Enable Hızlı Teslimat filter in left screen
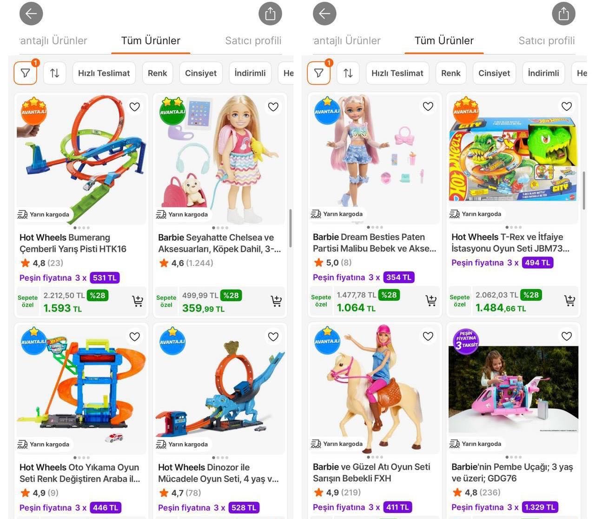Screen dimensions: 595x519 click(x=104, y=73)
